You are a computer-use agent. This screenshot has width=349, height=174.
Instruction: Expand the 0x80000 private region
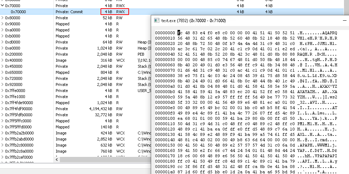point(2,18)
